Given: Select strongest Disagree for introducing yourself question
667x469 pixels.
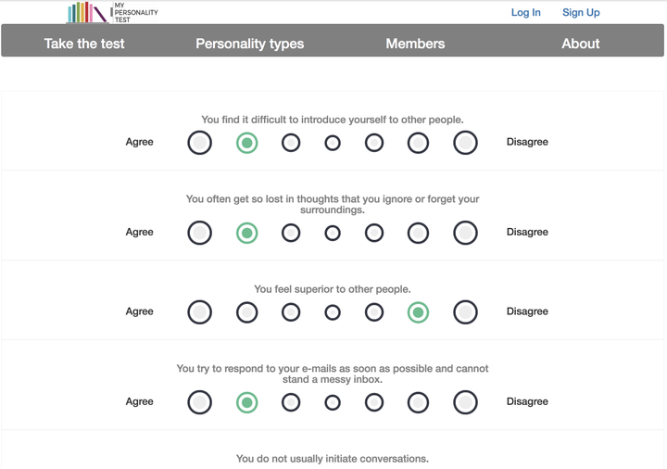Looking at the screenshot, I should (x=465, y=143).
